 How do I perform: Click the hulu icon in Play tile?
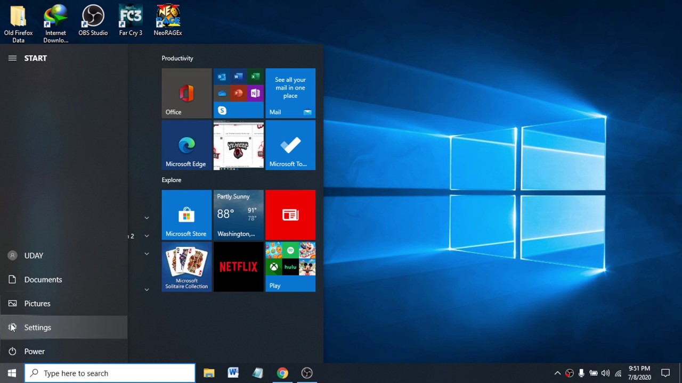coord(290,267)
